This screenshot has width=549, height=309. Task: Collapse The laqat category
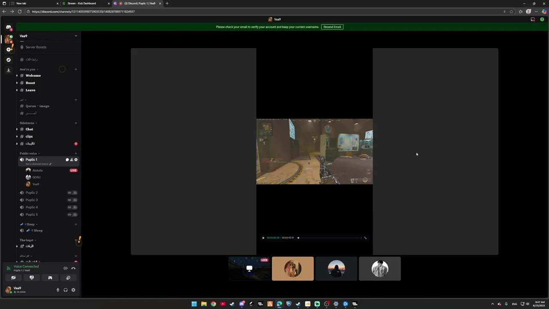28,240
